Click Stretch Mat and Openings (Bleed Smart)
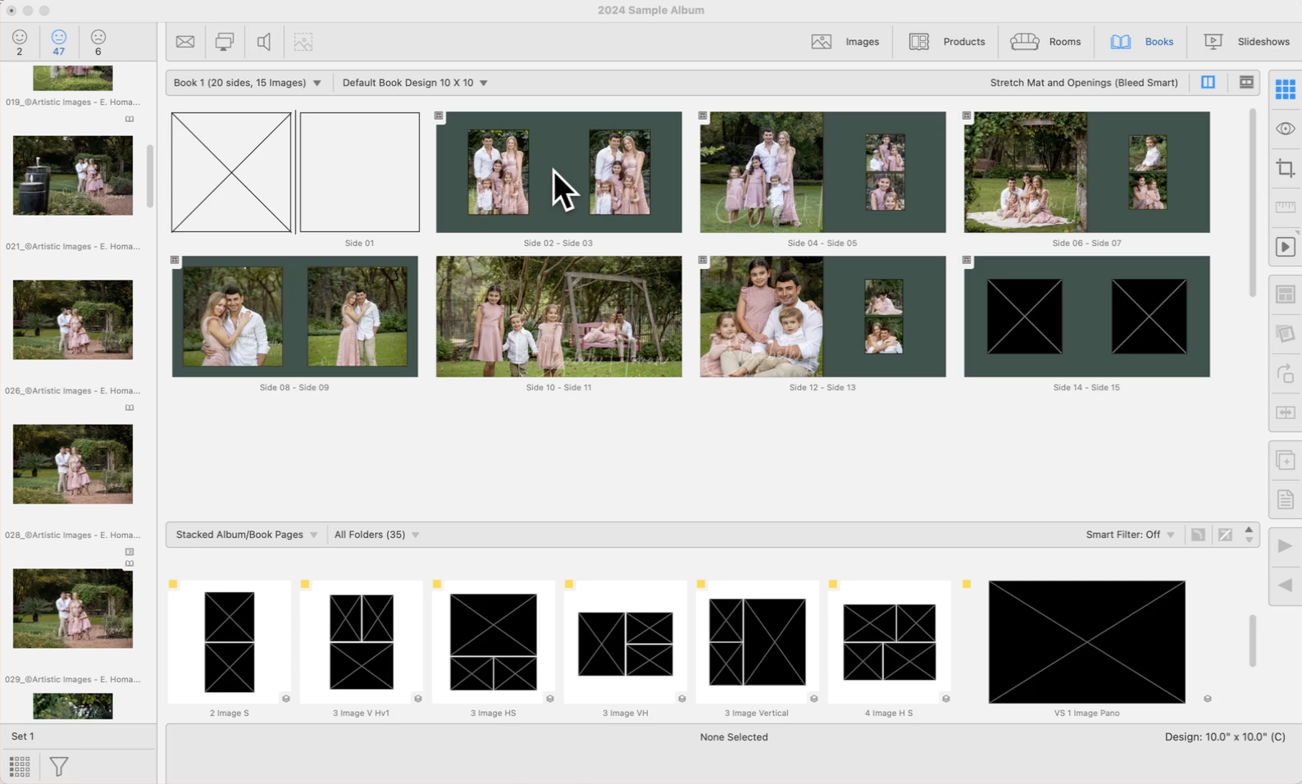The image size is (1302, 784). click(x=1083, y=83)
